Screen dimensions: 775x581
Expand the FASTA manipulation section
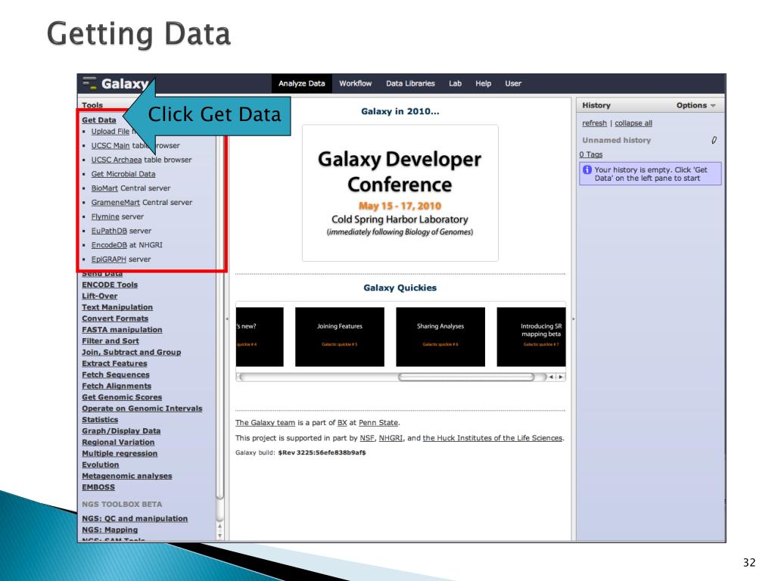pos(122,330)
